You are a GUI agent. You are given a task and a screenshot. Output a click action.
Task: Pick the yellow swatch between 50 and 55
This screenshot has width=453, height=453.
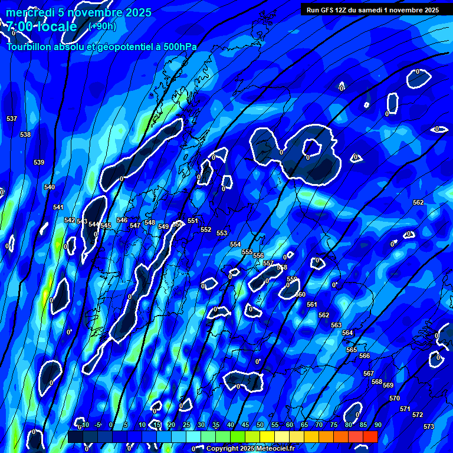267,436
